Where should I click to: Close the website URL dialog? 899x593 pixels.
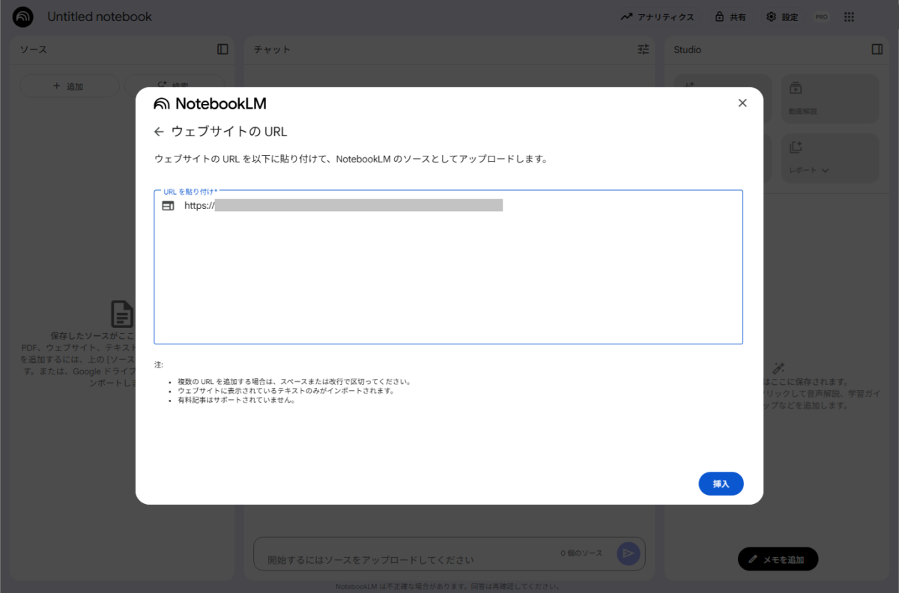coord(742,103)
